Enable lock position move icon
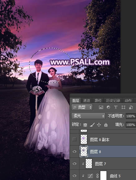Viewport: 136px width, 180px height. [99, 125]
